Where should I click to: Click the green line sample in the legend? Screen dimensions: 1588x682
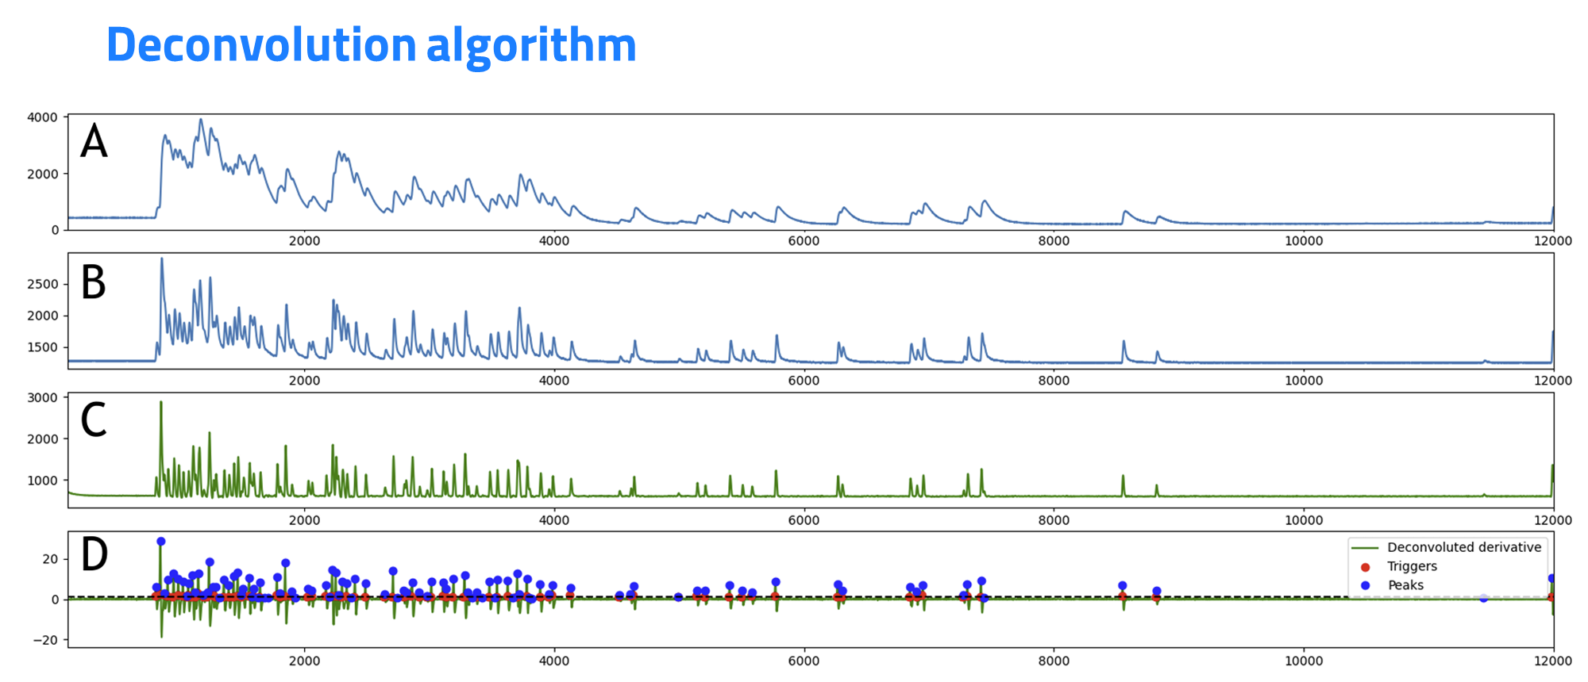pyautogui.click(x=1365, y=548)
